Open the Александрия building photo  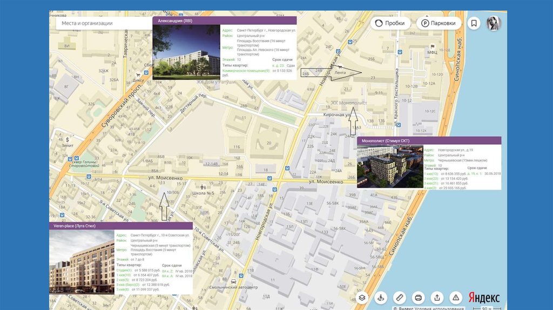click(186, 52)
